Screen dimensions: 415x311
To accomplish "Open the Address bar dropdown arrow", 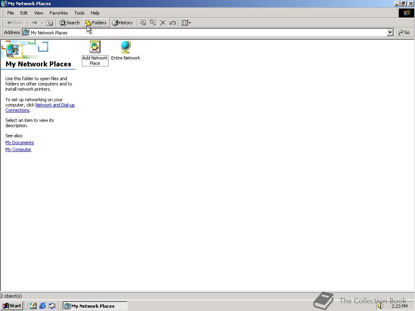I will [390, 32].
